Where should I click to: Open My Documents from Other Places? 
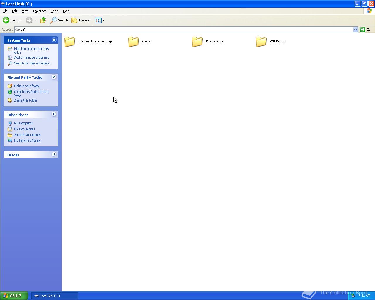(24, 129)
